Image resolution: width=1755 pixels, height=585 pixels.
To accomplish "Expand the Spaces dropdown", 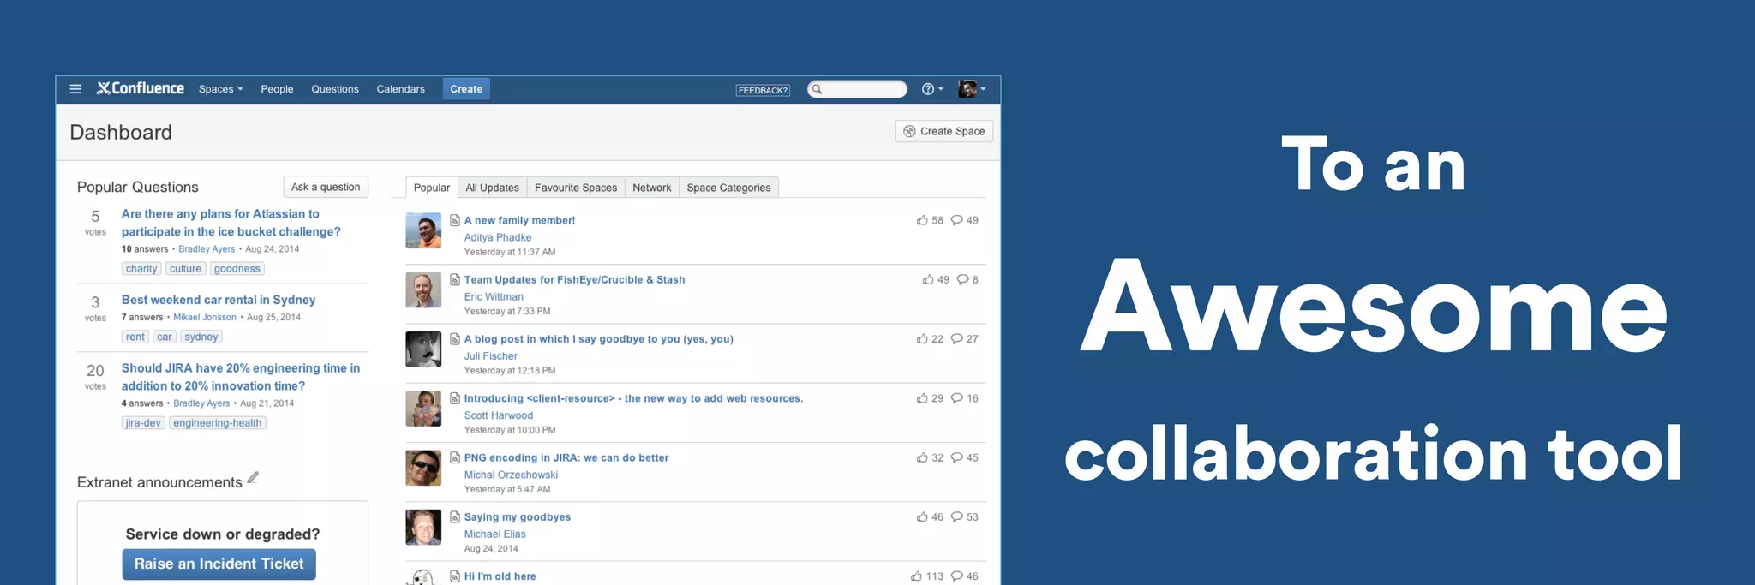I will point(221,89).
